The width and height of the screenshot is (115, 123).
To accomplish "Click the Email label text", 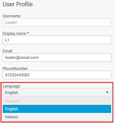I will pyautogui.click(x=7, y=51).
